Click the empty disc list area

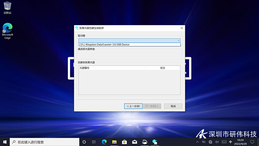click(129, 82)
